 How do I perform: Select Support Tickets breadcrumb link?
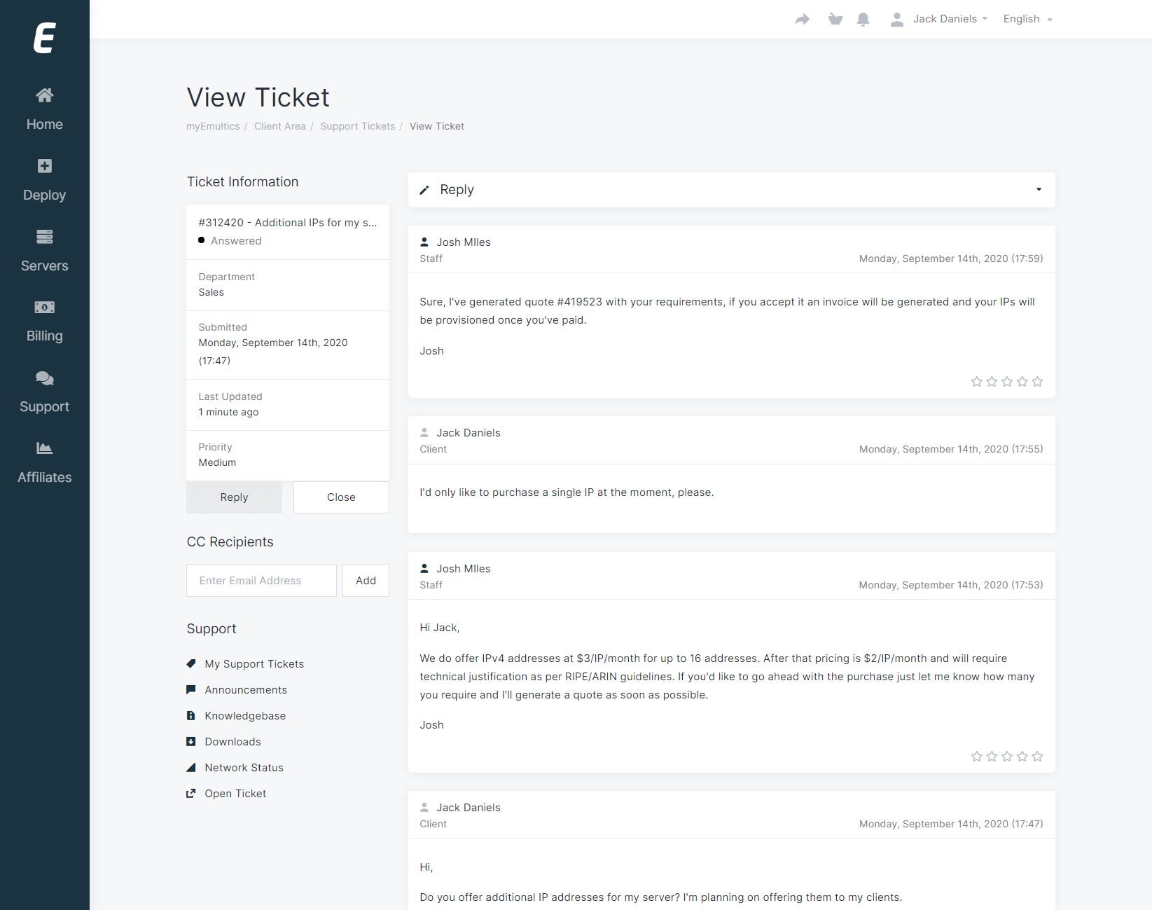tap(357, 126)
